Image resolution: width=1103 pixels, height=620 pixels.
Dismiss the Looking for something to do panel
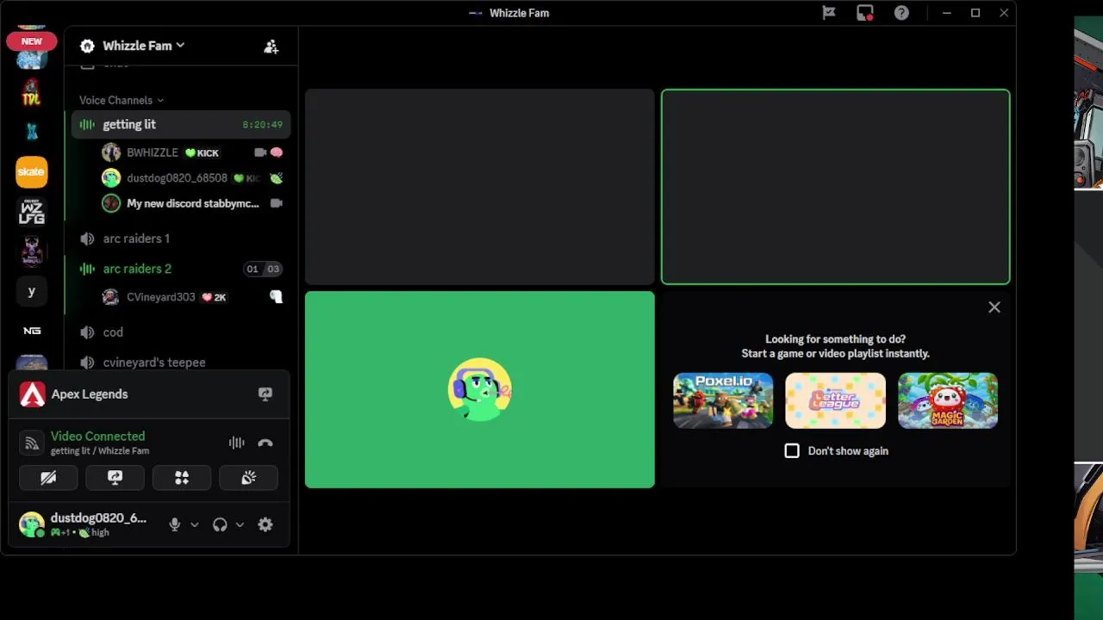point(994,307)
